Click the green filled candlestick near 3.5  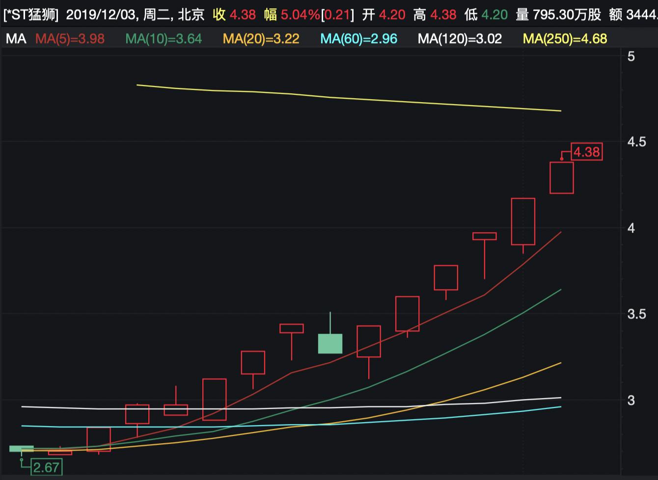pos(330,344)
